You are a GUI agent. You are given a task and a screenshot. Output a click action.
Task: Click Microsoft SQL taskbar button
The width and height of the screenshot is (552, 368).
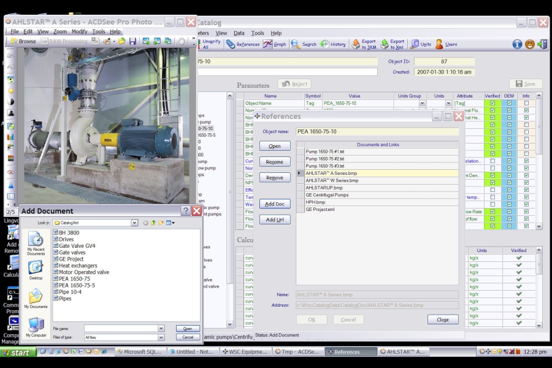pyautogui.click(x=141, y=351)
